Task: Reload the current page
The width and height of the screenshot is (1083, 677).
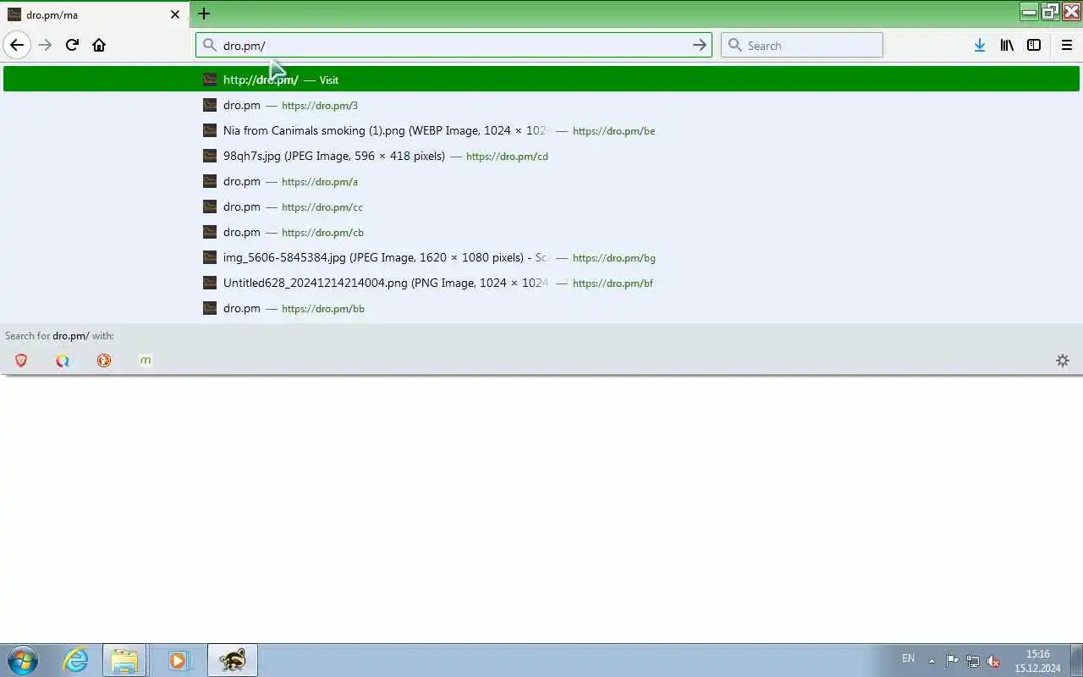Action: 72,45
